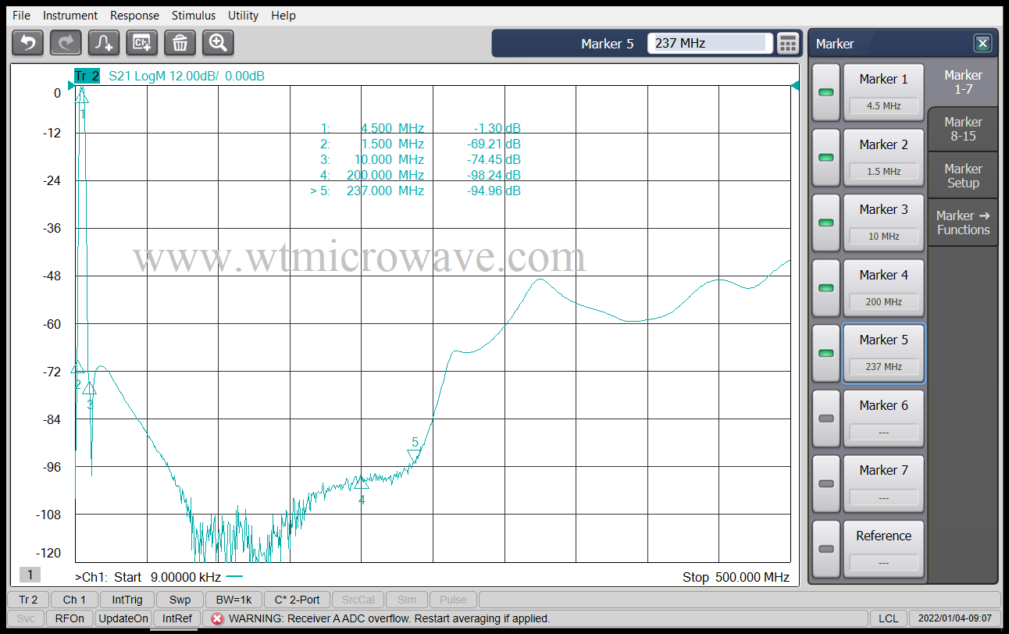Delete the trace using the trash icon

[x=180, y=43]
